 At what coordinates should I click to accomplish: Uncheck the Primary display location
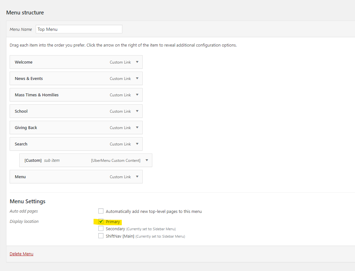101,222
